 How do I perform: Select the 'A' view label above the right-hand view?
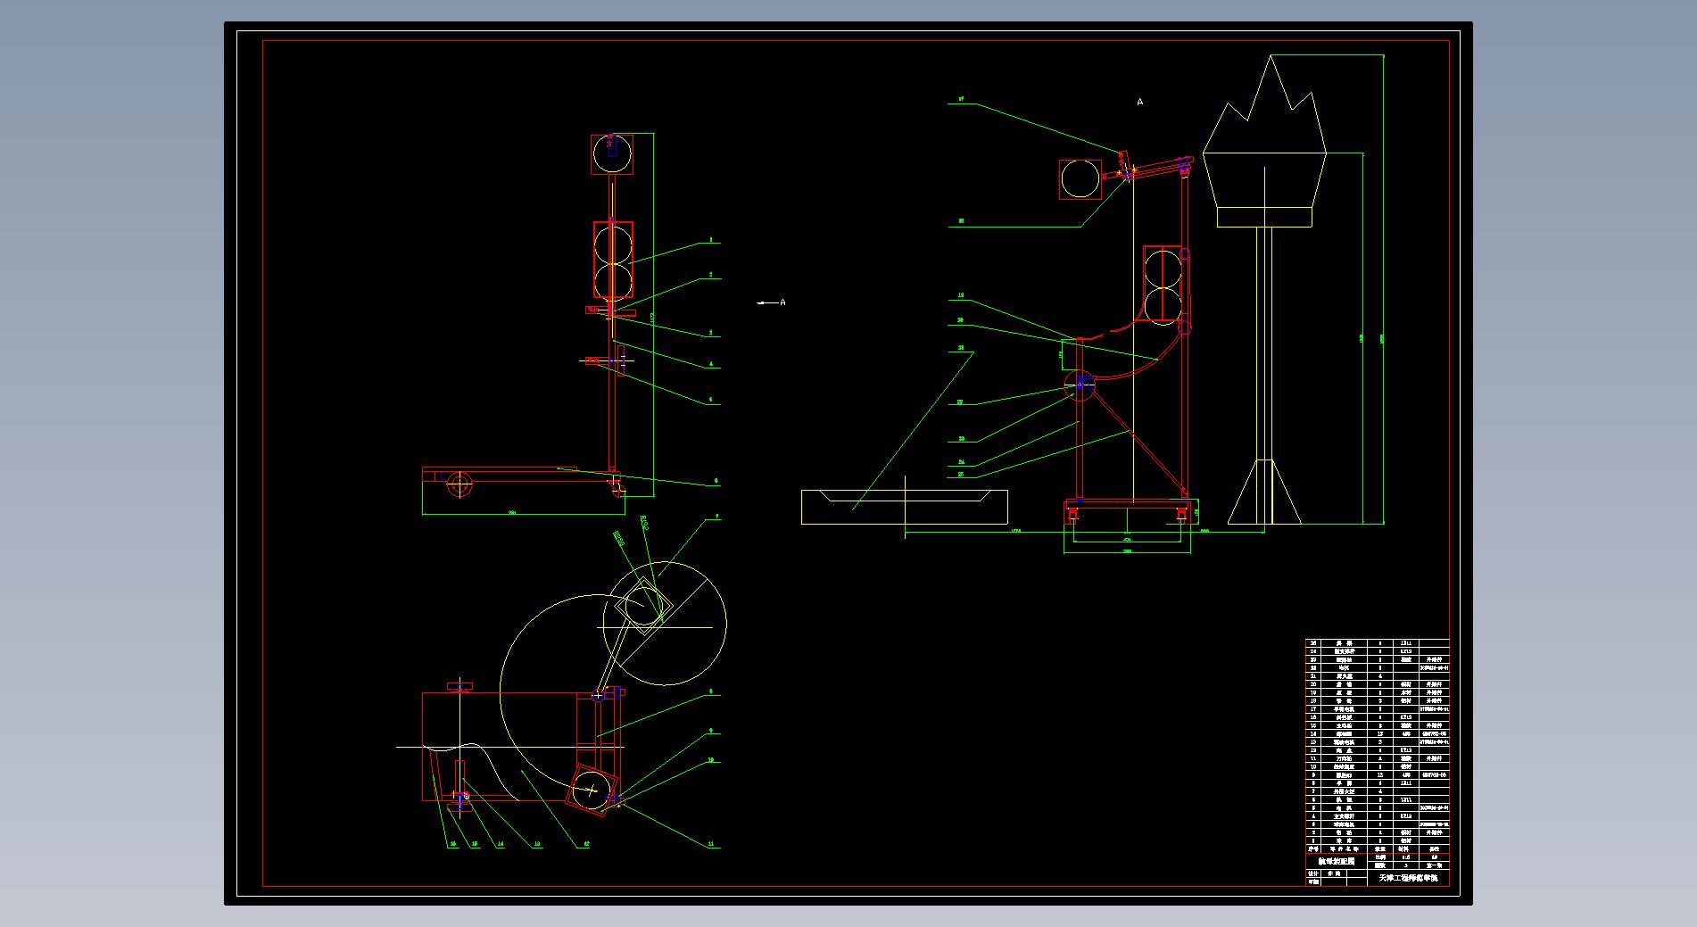point(1139,102)
